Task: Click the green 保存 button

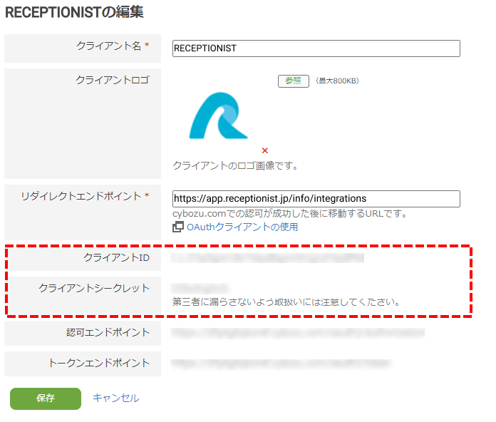Action: tap(46, 398)
